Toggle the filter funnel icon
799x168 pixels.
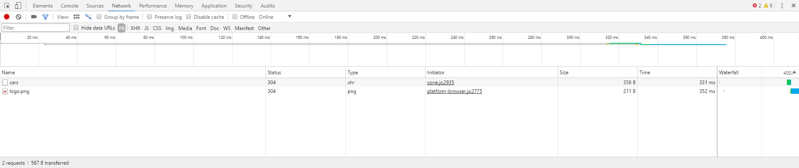click(x=45, y=17)
